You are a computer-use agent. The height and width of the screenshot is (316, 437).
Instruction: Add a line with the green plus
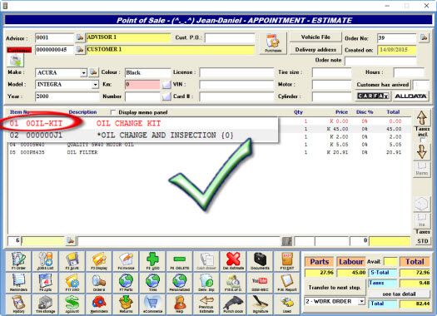pyautogui.click(x=152, y=261)
